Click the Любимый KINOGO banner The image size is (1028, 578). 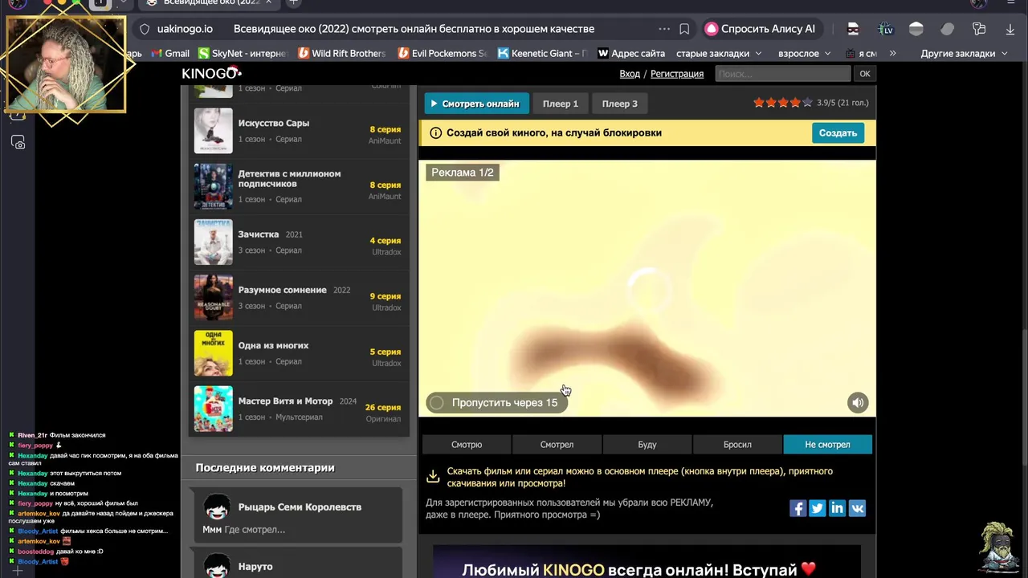[x=647, y=563]
